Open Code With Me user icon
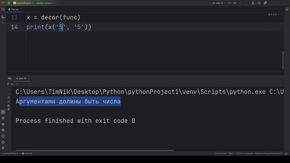Image resolution: width=290 pixels, height=163 pixels. [x=253, y=3]
